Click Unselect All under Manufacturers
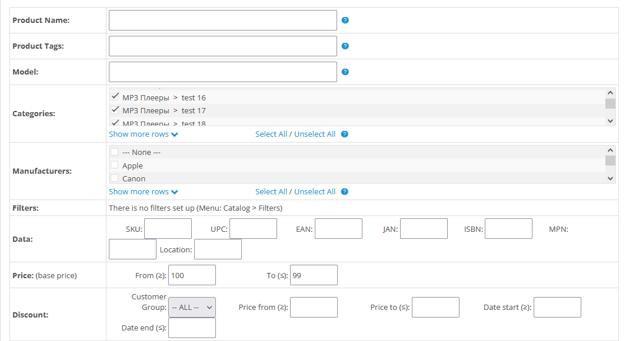The width and height of the screenshot is (626, 341). (315, 191)
